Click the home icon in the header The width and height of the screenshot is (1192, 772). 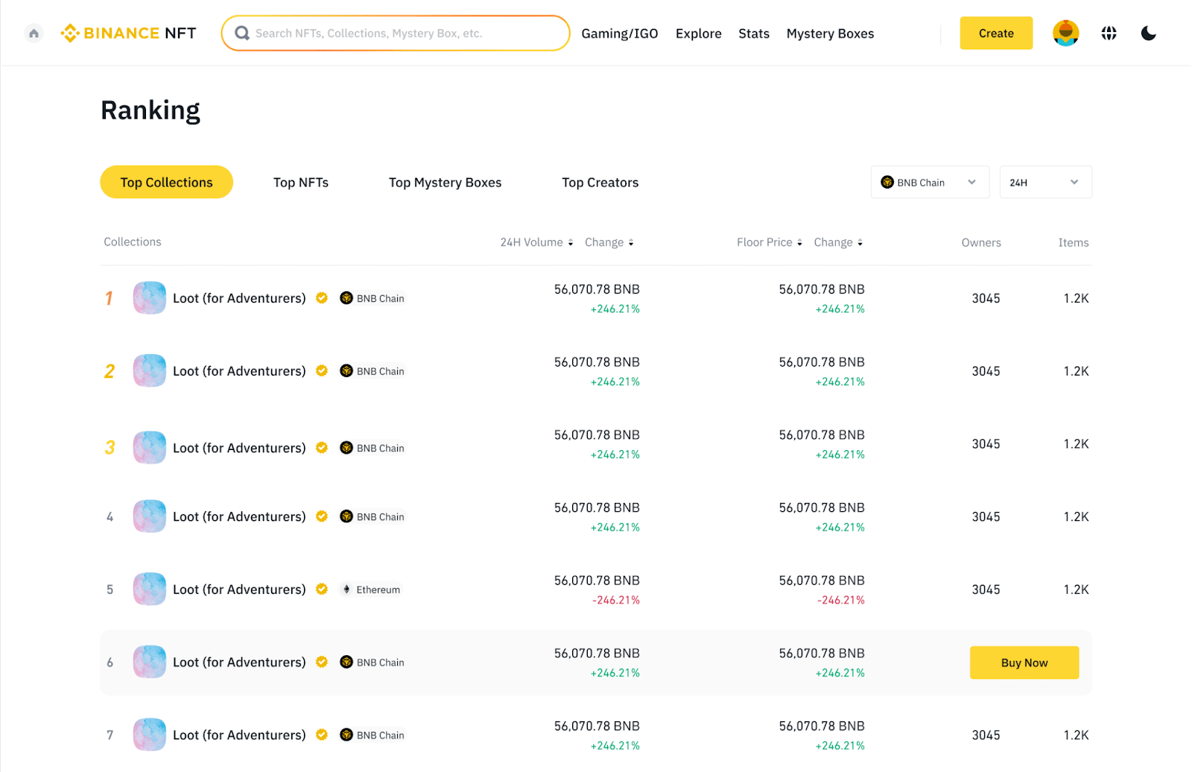34,34
